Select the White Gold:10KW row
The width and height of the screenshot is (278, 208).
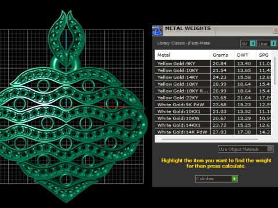tap(213, 118)
